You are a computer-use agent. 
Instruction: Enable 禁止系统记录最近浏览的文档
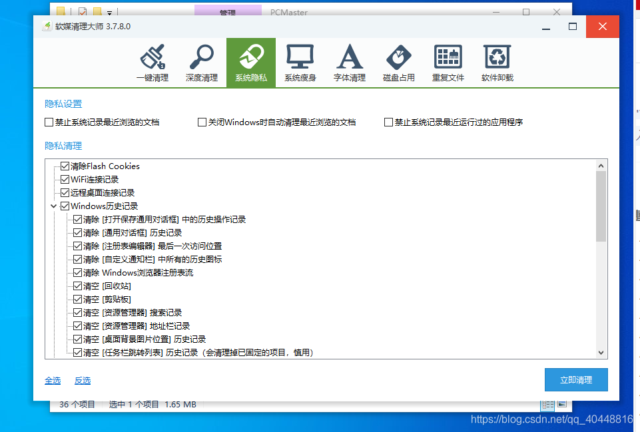[49, 122]
